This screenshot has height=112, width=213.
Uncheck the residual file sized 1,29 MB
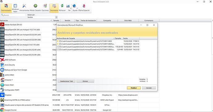[x=60, y=50]
